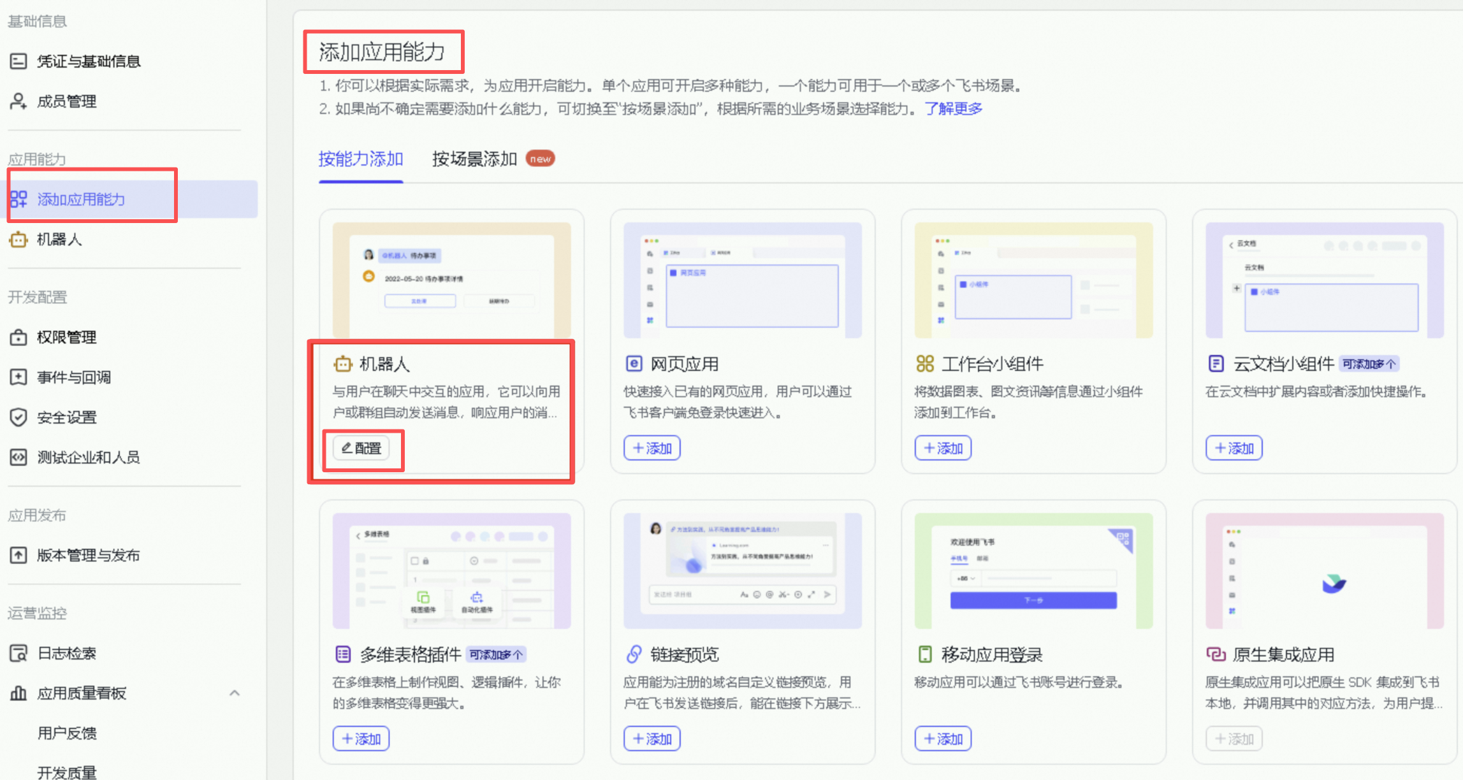The width and height of the screenshot is (1463, 780).
Task: Add the 工作台小组件 capability
Action: tap(943, 448)
